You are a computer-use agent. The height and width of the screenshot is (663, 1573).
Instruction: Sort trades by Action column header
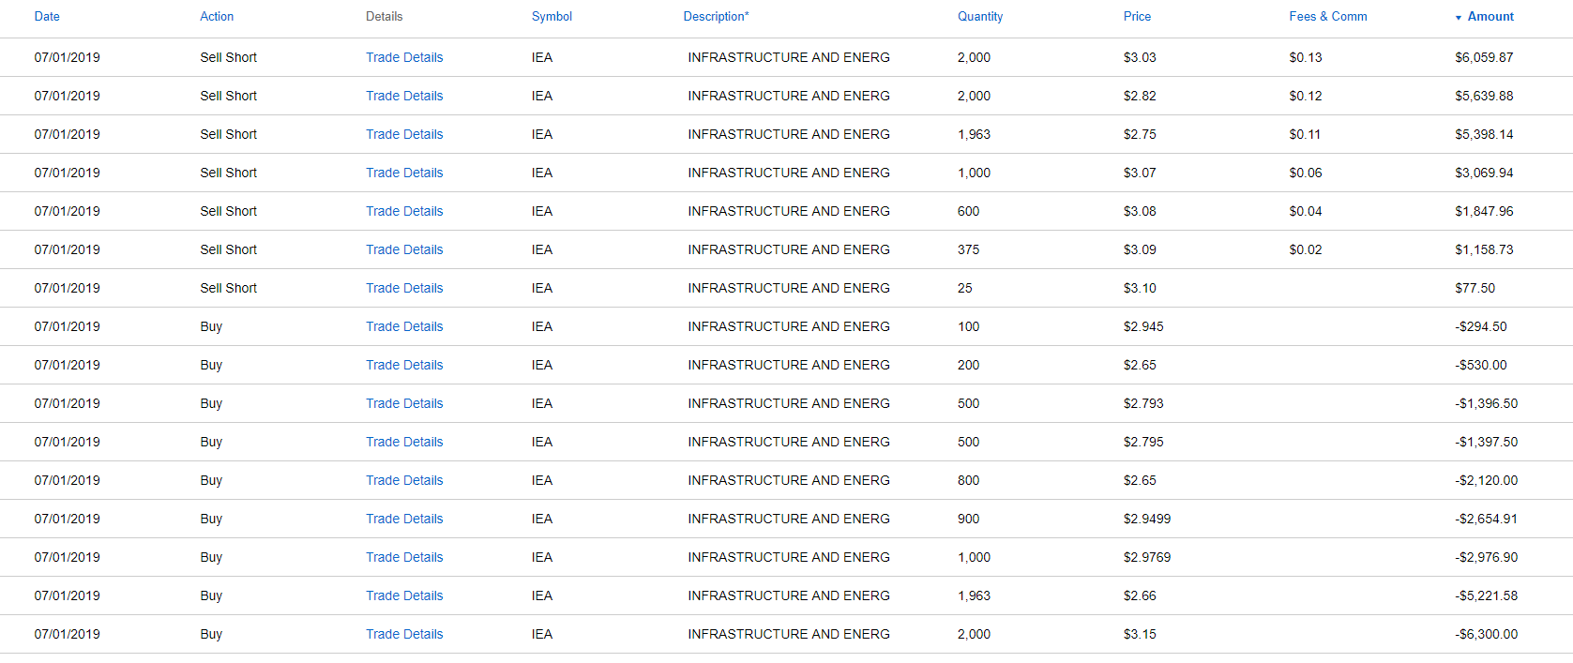[217, 17]
